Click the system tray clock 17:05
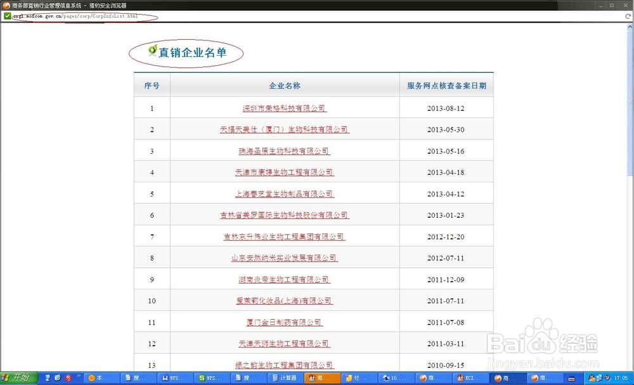Image resolution: width=634 pixels, height=385 pixels. coord(621,378)
